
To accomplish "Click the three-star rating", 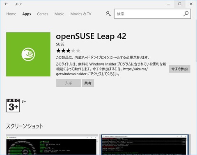I will (x=68, y=51).
